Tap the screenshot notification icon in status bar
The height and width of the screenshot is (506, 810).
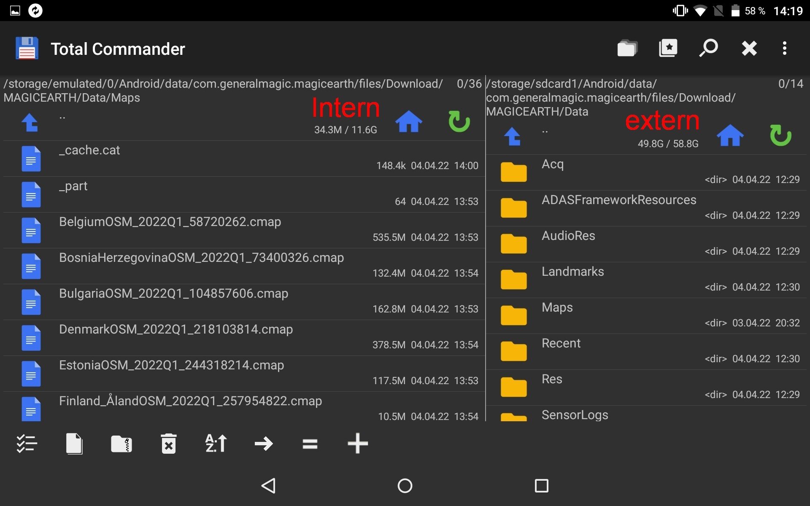pos(15,11)
